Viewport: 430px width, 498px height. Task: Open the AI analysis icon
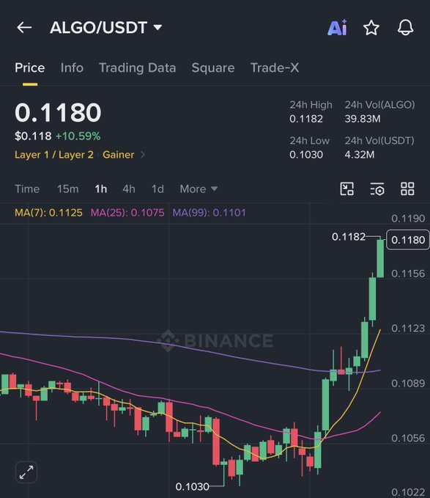[x=338, y=28]
